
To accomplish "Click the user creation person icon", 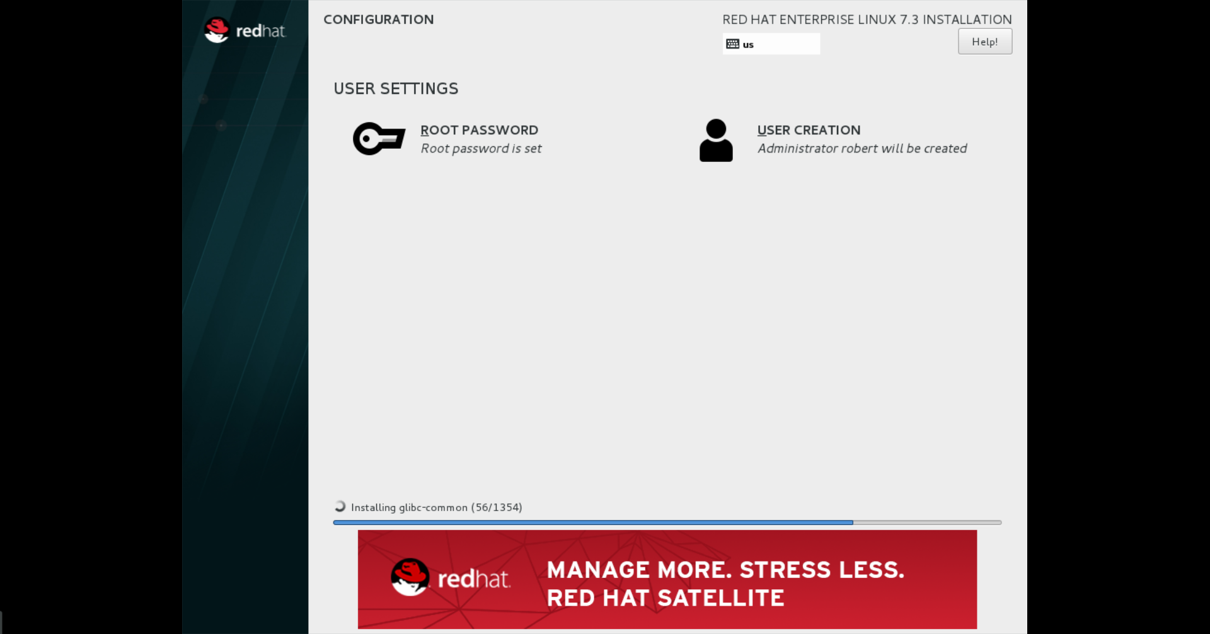I will point(716,140).
